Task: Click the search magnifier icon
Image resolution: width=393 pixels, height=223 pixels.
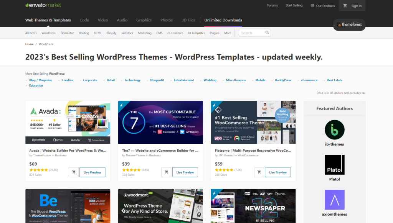Action: 267,33
